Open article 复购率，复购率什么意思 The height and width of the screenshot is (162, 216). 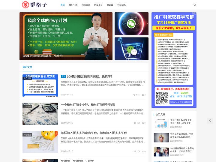point(77,160)
